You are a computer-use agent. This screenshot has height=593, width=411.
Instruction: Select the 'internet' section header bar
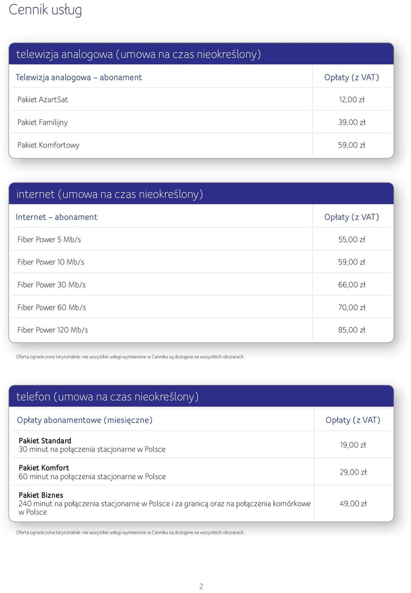click(201, 194)
